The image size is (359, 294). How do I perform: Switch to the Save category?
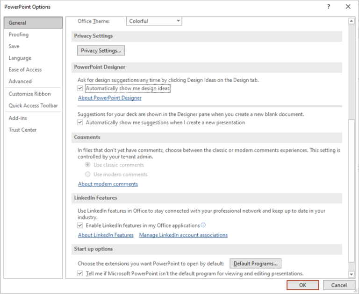click(x=33, y=46)
